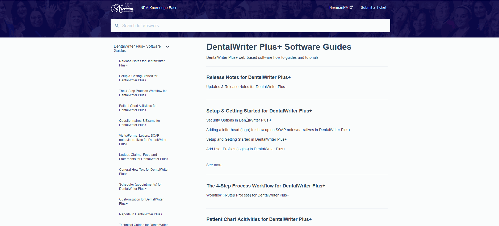This screenshot has width=499, height=226.
Task: Open Customization for DentalWriter Plus+ sidebar item
Action: (141, 202)
